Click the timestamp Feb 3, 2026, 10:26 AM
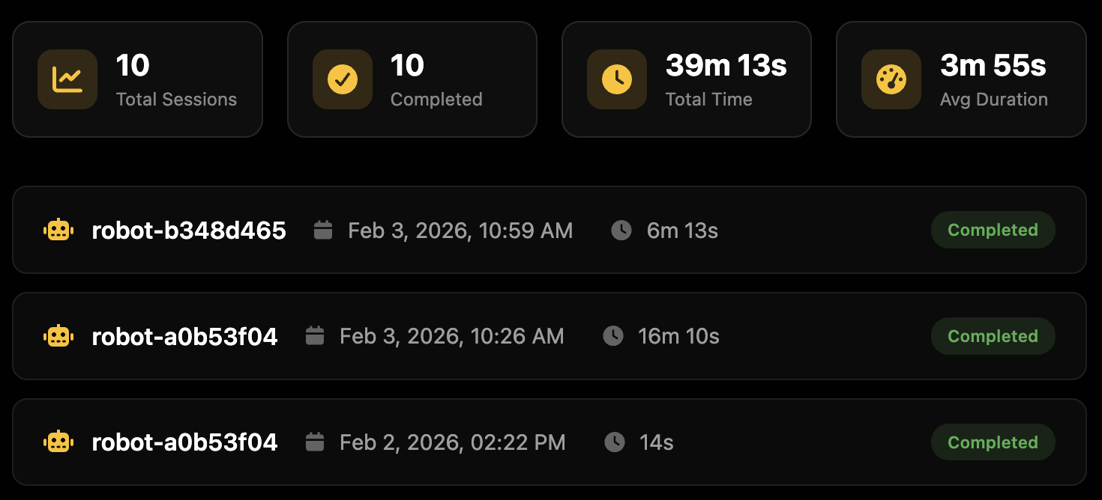The height and width of the screenshot is (500, 1102). [452, 336]
